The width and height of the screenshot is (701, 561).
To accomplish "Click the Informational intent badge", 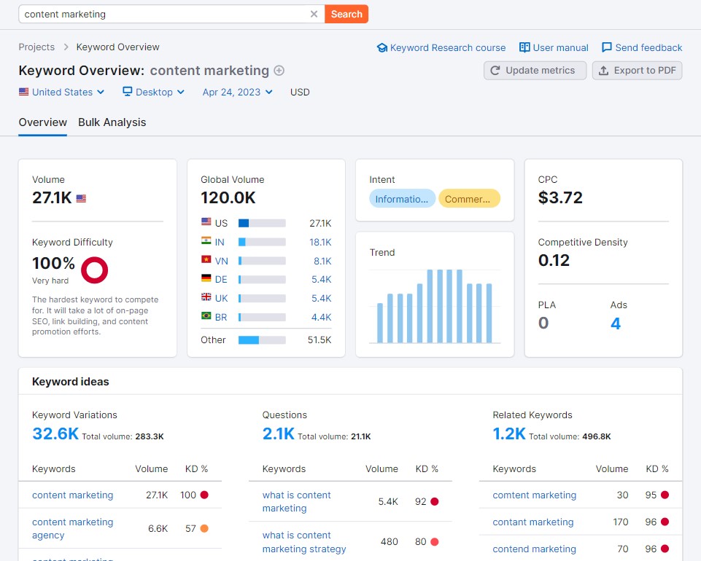I will 402,199.
